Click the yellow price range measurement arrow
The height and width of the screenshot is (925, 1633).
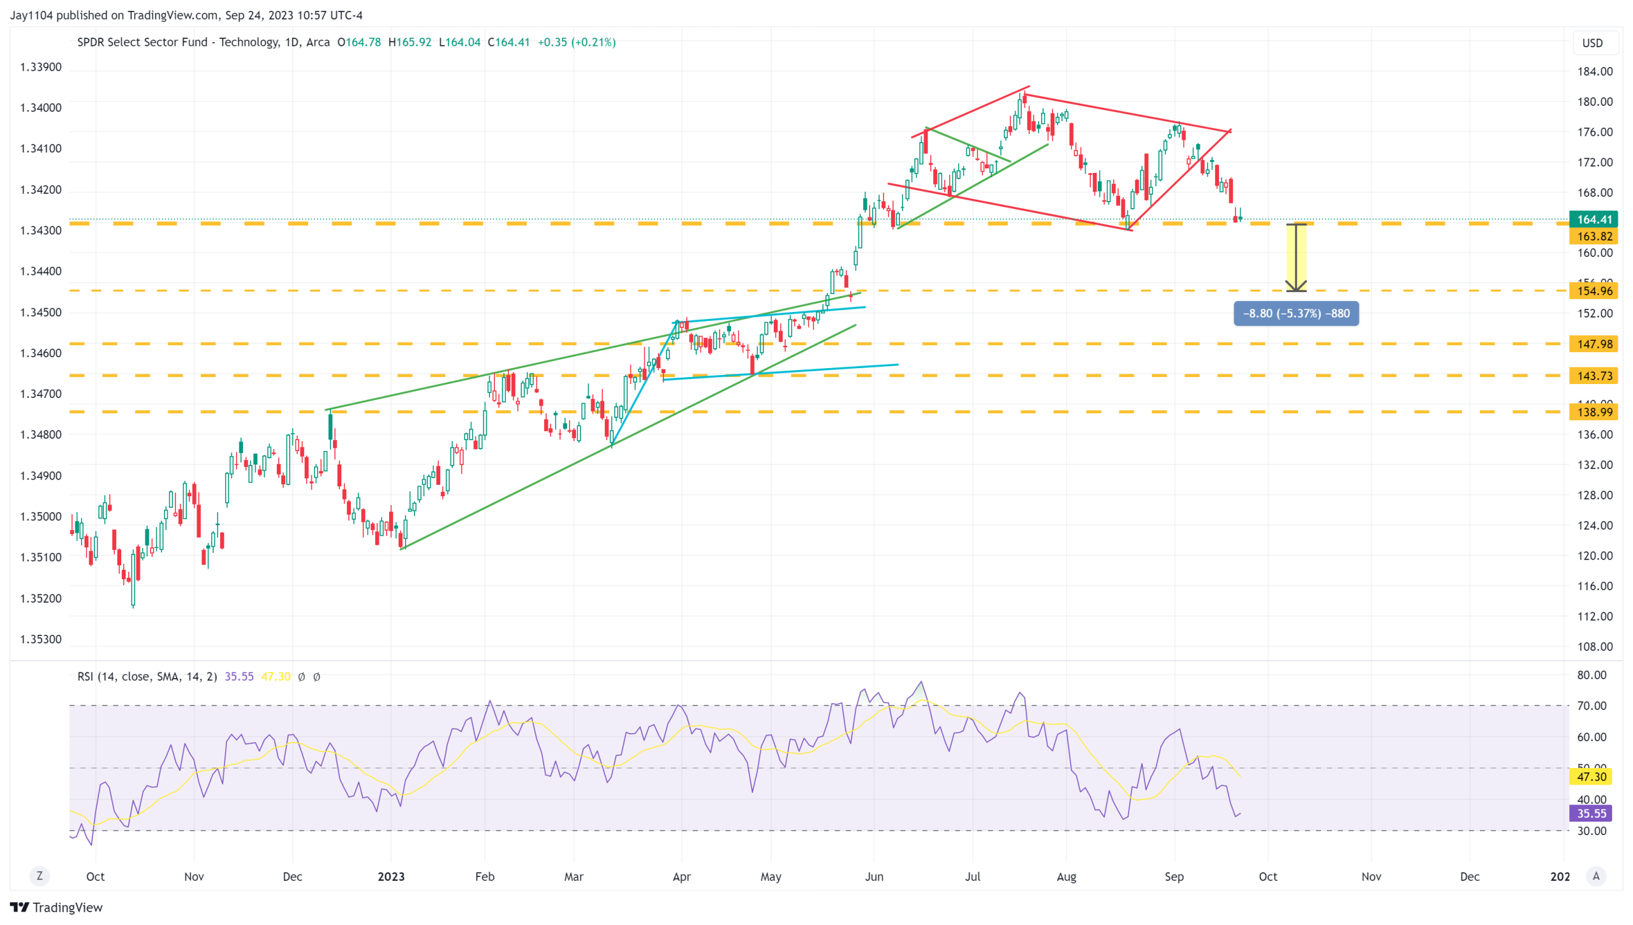1296,258
